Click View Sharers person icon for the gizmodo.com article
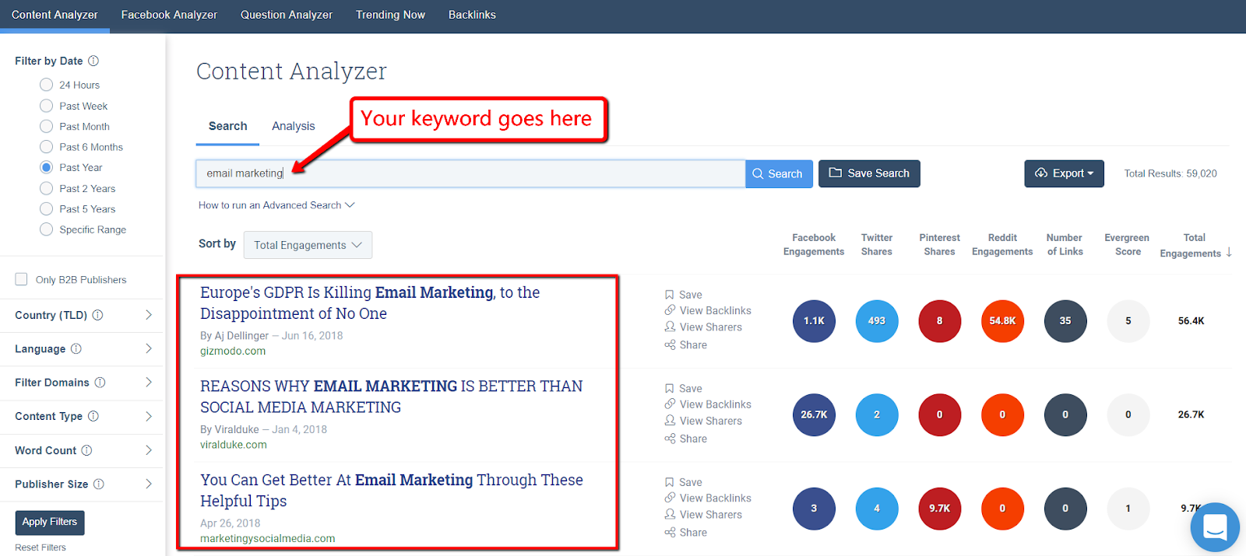The image size is (1246, 556). pyautogui.click(x=670, y=327)
